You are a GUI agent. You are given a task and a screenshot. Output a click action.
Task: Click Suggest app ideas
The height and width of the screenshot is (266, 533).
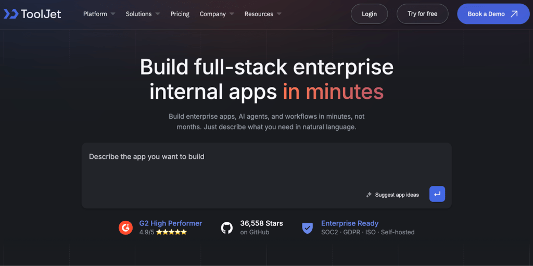(397, 195)
